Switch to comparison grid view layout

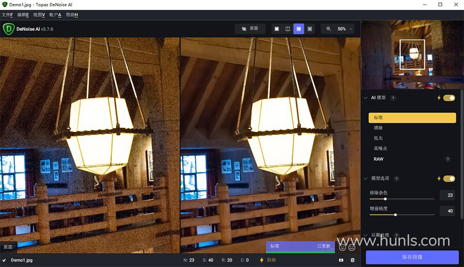(309, 28)
